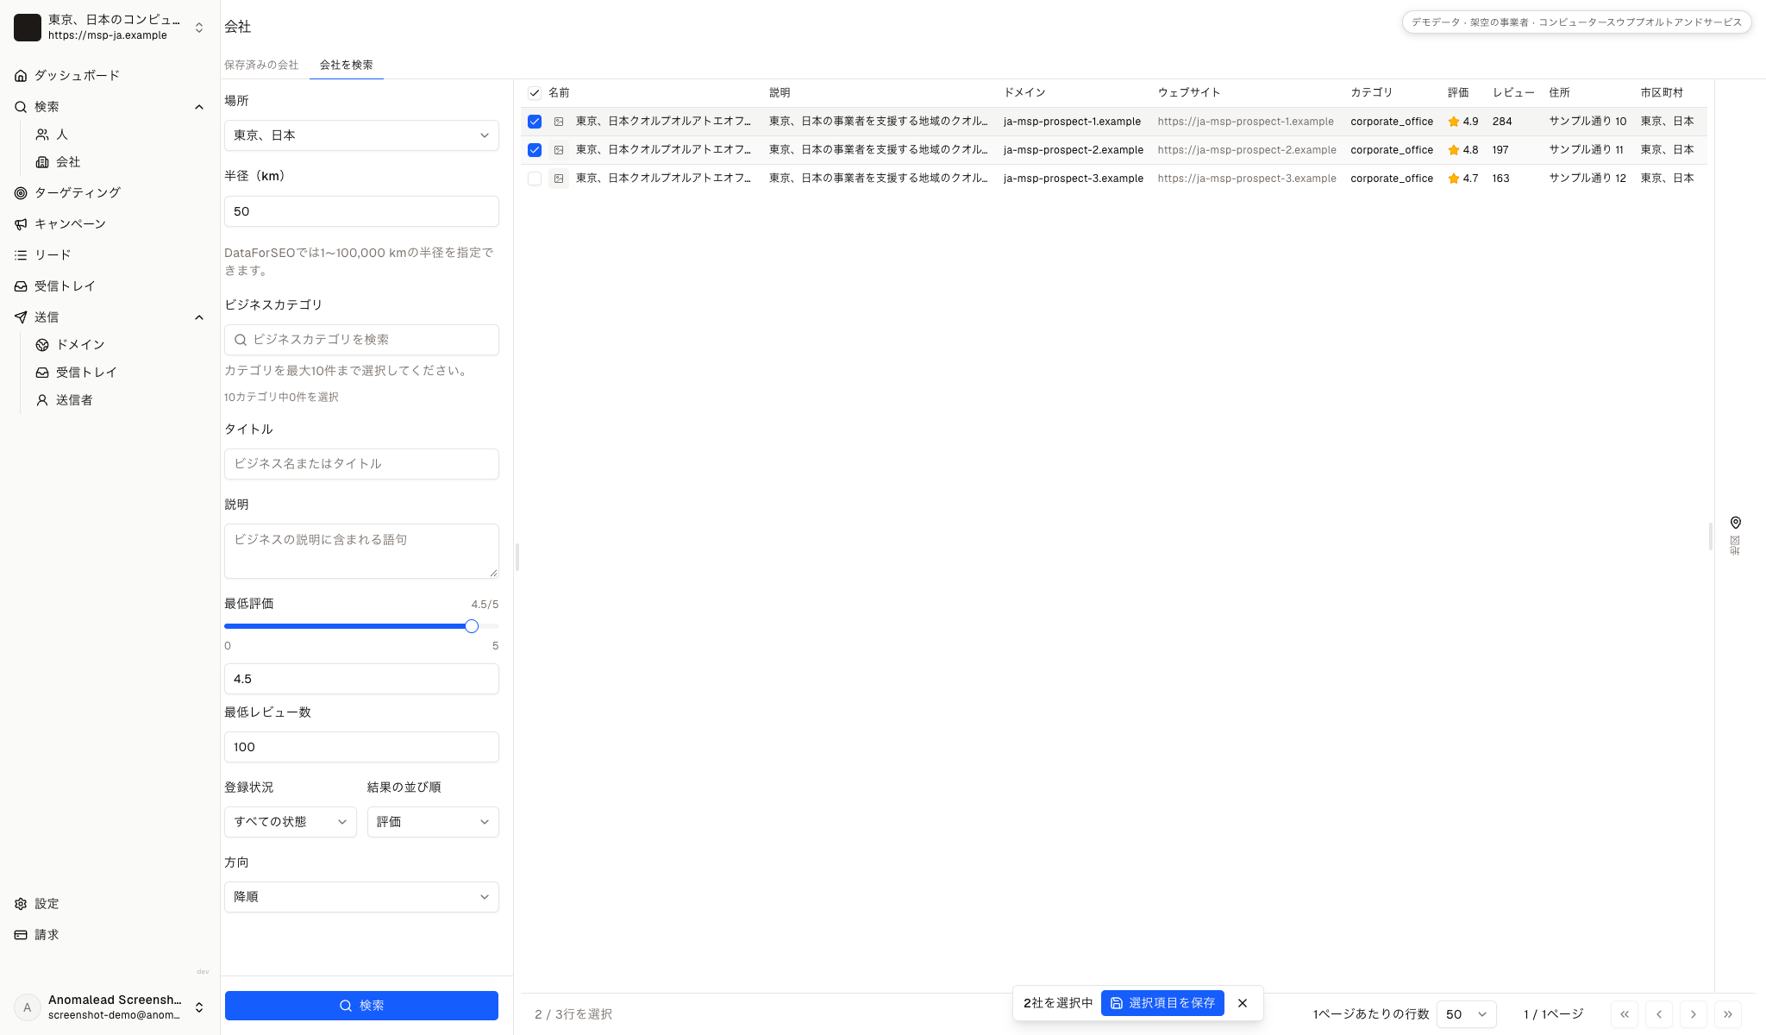The image size is (1766, 1035).
Task: Go to first page double-chevron
Action: [x=1625, y=1014]
